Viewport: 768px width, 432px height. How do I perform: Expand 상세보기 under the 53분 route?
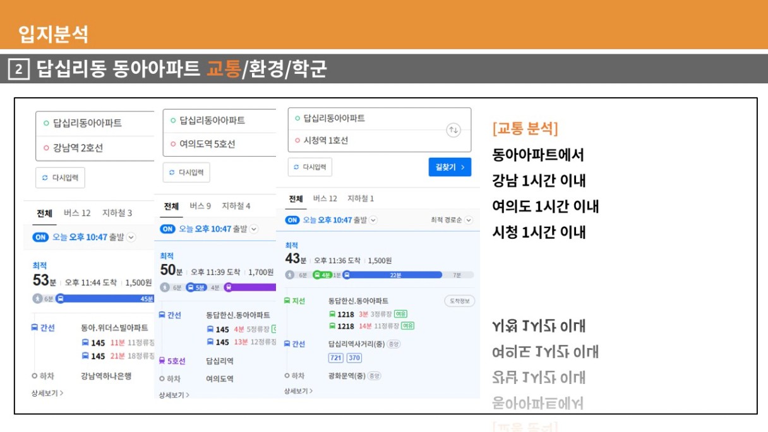pyautogui.click(x=47, y=393)
